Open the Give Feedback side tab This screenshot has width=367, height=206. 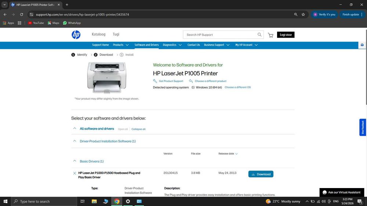tap(363, 127)
